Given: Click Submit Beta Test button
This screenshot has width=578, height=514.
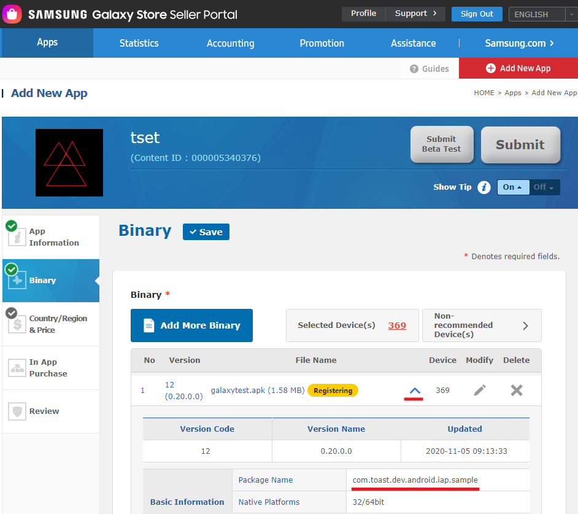Looking at the screenshot, I should pos(442,144).
